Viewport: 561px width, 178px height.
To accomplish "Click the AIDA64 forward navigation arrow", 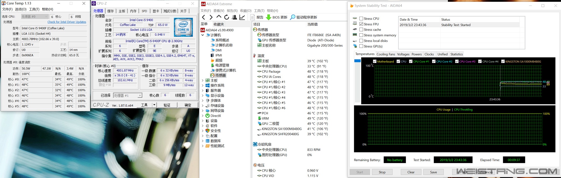I will pos(211,17).
